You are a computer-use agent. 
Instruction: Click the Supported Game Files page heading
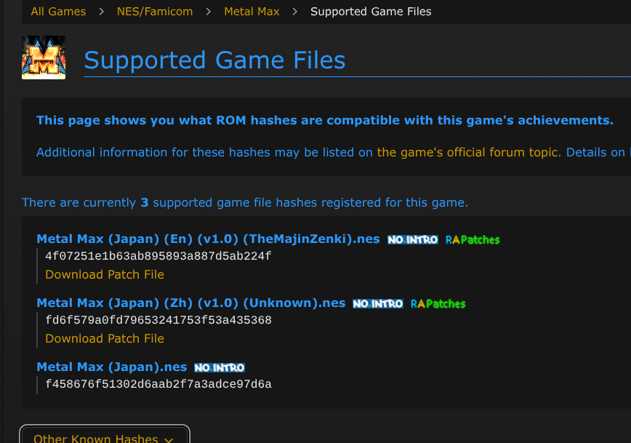pos(214,60)
